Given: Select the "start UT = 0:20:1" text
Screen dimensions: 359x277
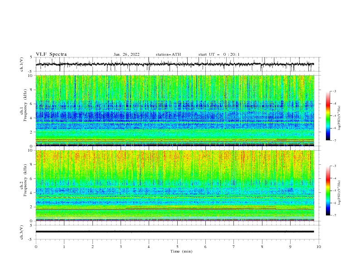Looking at the screenshot, I should click(x=219, y=54).
